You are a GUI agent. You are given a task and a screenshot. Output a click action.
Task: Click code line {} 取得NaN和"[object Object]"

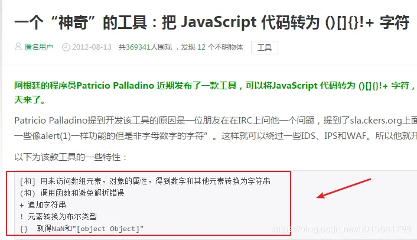(x=82, y=229)
